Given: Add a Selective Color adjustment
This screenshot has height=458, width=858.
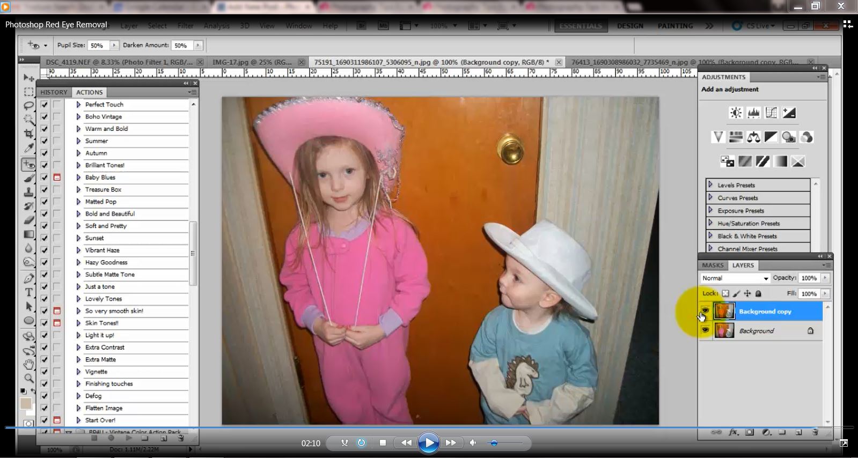Looking at the screenshot, I should 798,161.
